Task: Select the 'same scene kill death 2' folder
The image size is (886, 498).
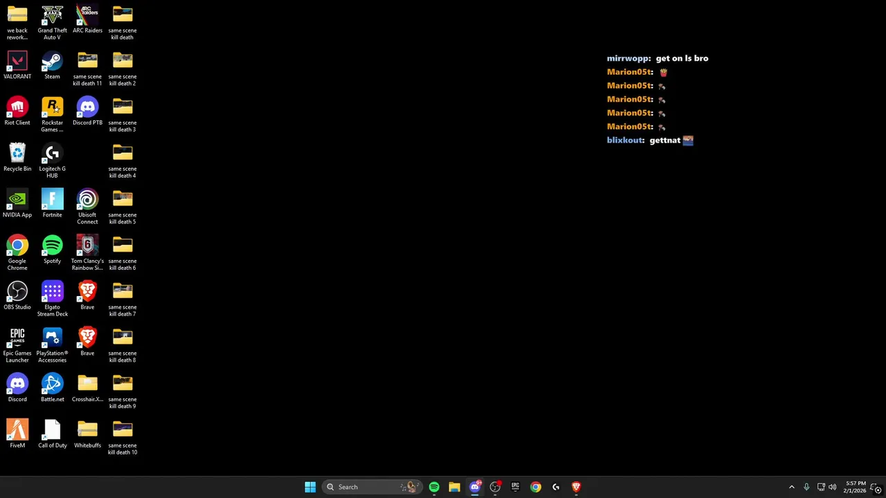Action: pyautogui.click(x=123, y=68)
